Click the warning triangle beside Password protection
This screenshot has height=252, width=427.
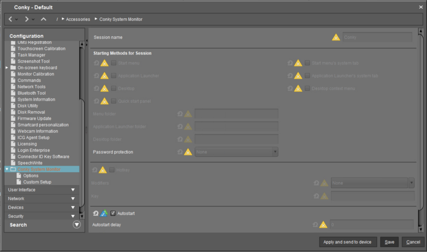[188, 152]
